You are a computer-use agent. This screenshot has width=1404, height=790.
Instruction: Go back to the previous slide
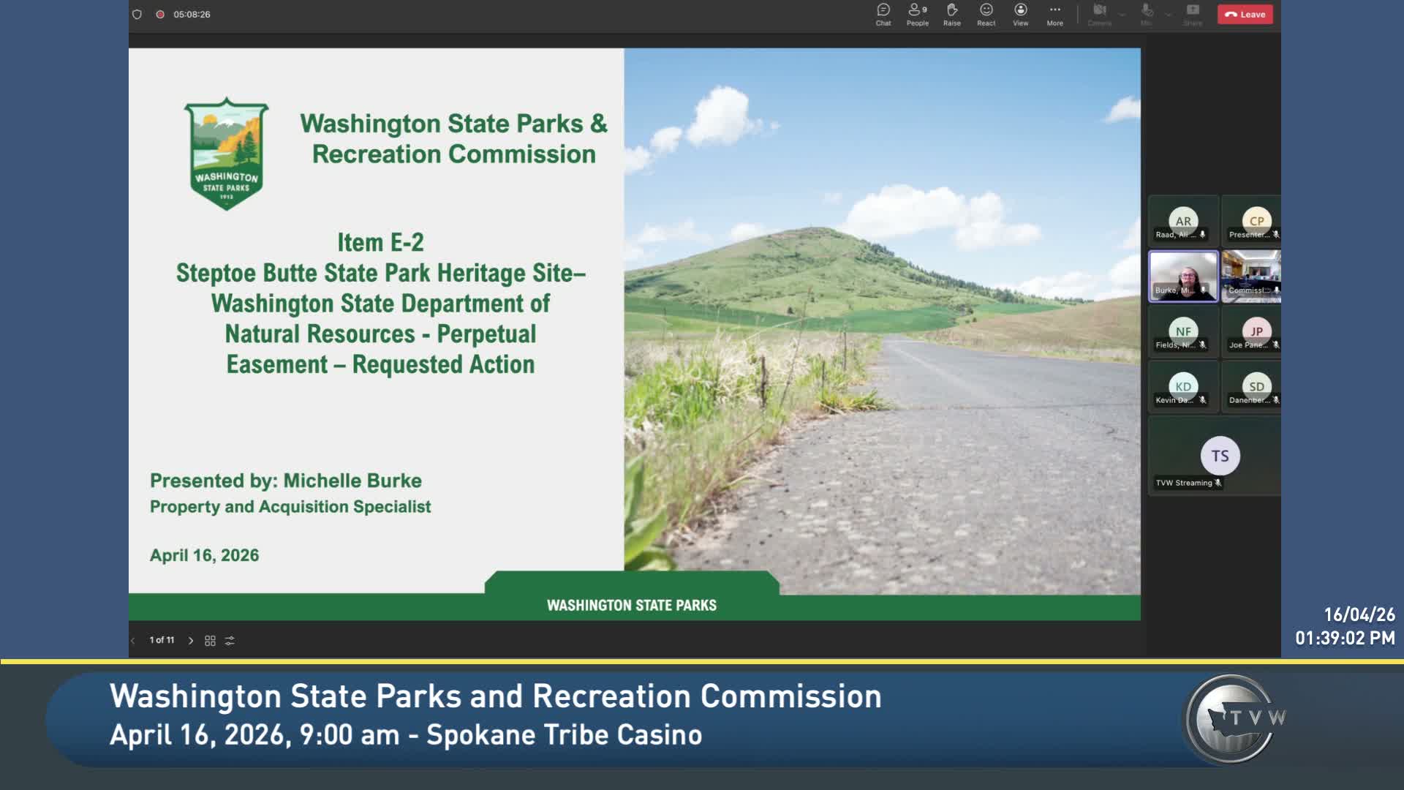coord(133,641)
